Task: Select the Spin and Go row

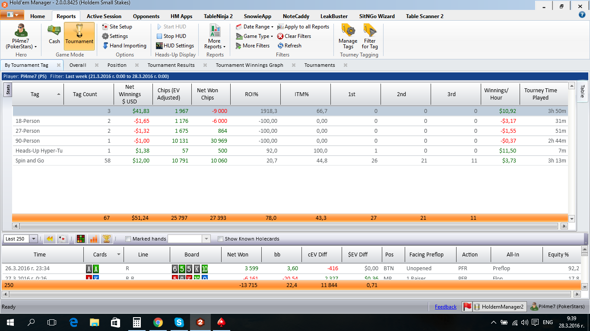Action: (290, 161)
